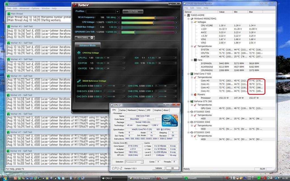This screenshot has width=290, height=181.
Task: Click the Max column header
Action: (x=255, y=12)
